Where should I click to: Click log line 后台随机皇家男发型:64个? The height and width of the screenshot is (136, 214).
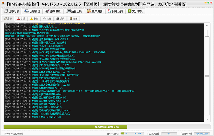pyautogui.click(x=36, y=98)
